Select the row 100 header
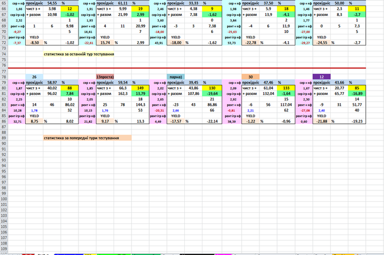384x255 pixels. pos(4,199)
